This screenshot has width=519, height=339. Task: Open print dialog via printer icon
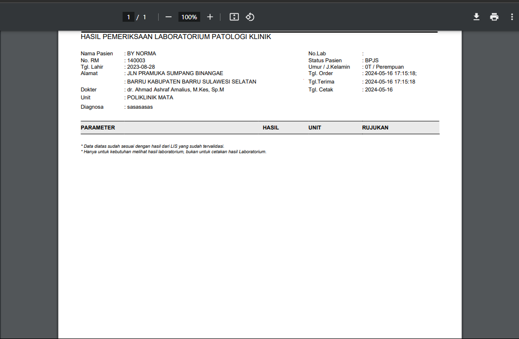tap(494, 16)
